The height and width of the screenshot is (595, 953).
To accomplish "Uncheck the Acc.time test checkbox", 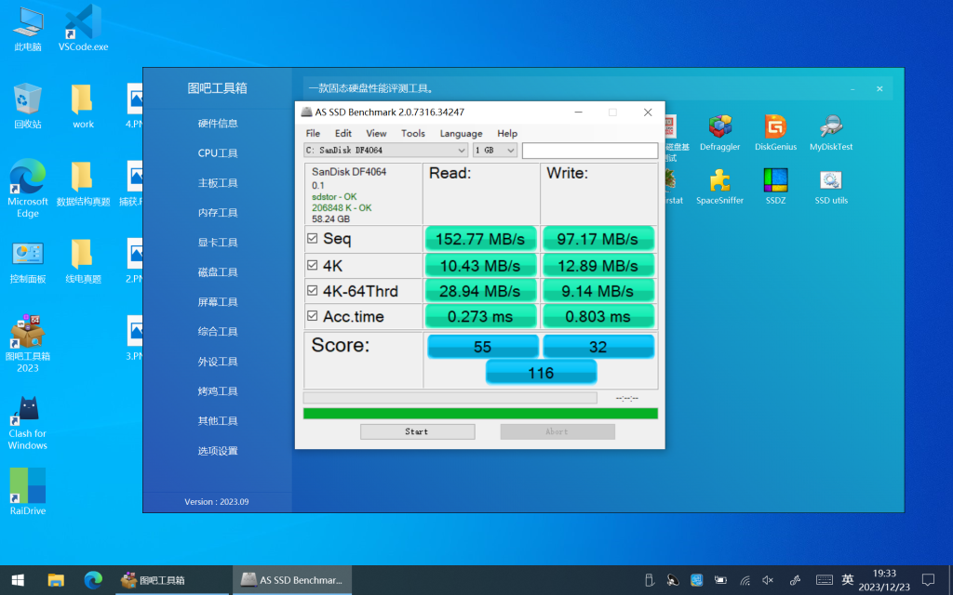I will point(313,316).
